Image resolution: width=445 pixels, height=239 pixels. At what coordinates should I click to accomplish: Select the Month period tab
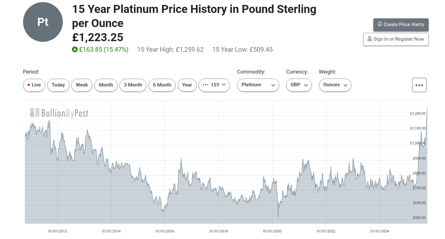coord(106,85)
